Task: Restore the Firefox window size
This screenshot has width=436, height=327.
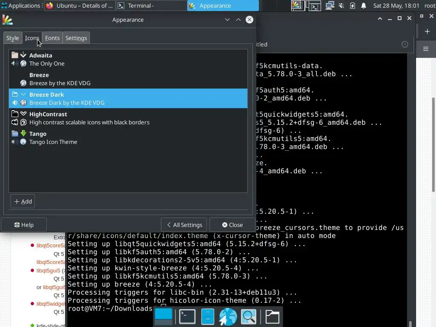Action: [422, 17]
